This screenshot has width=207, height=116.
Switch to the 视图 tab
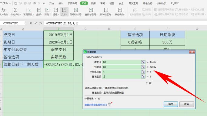click(112, 3)
